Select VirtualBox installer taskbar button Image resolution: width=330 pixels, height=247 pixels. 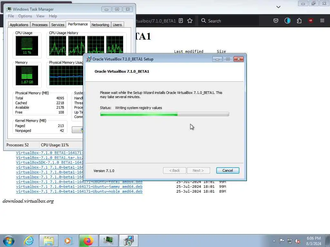point(128,241)
